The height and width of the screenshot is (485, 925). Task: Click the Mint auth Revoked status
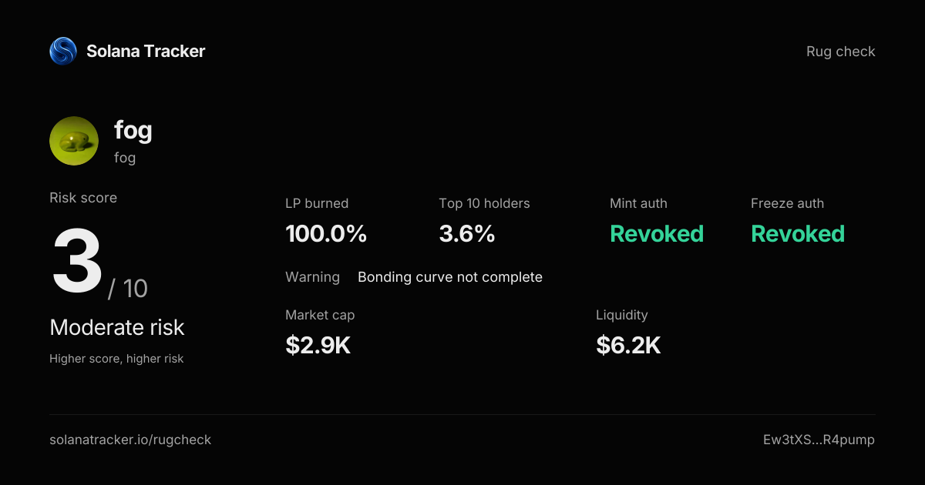(657, 234)
